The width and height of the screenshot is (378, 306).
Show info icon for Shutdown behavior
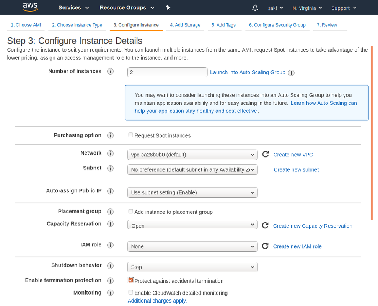click(x=110, y=265)
